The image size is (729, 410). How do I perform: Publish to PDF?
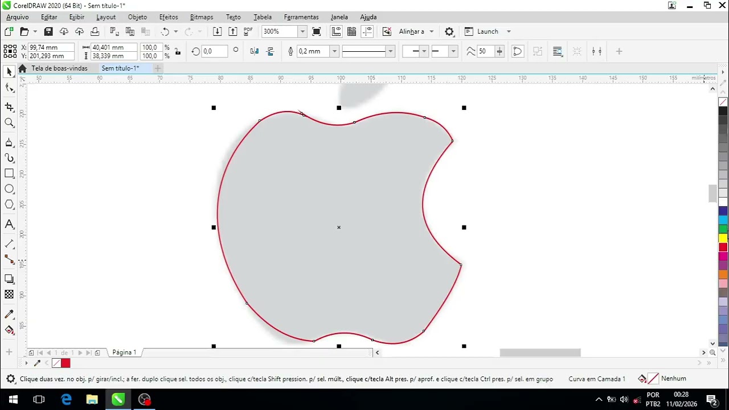coord(248,31)
